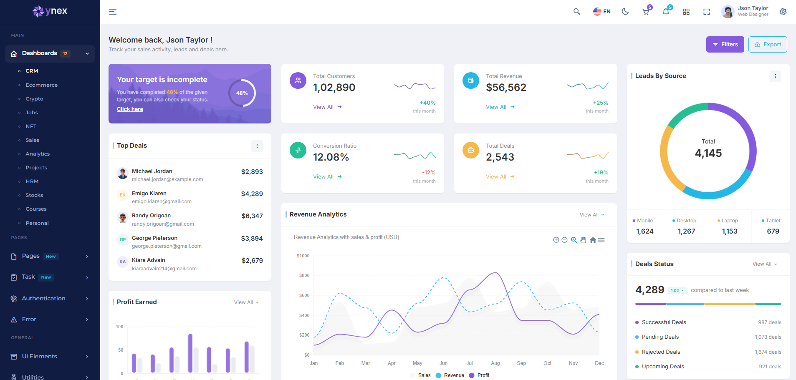The height and width of the screenshot is (380, 796).
Task: Click Randy Origoan's avatar
Action: coord(123,218)
